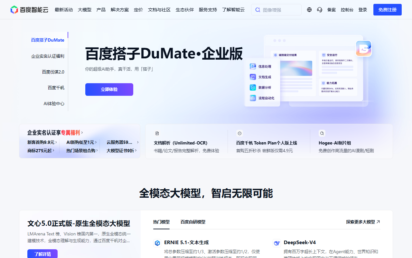Viewport: 412px width, 258px height.
Task: Open the 热门场景组合购 promo link
Action: click(x=82, y=151)
